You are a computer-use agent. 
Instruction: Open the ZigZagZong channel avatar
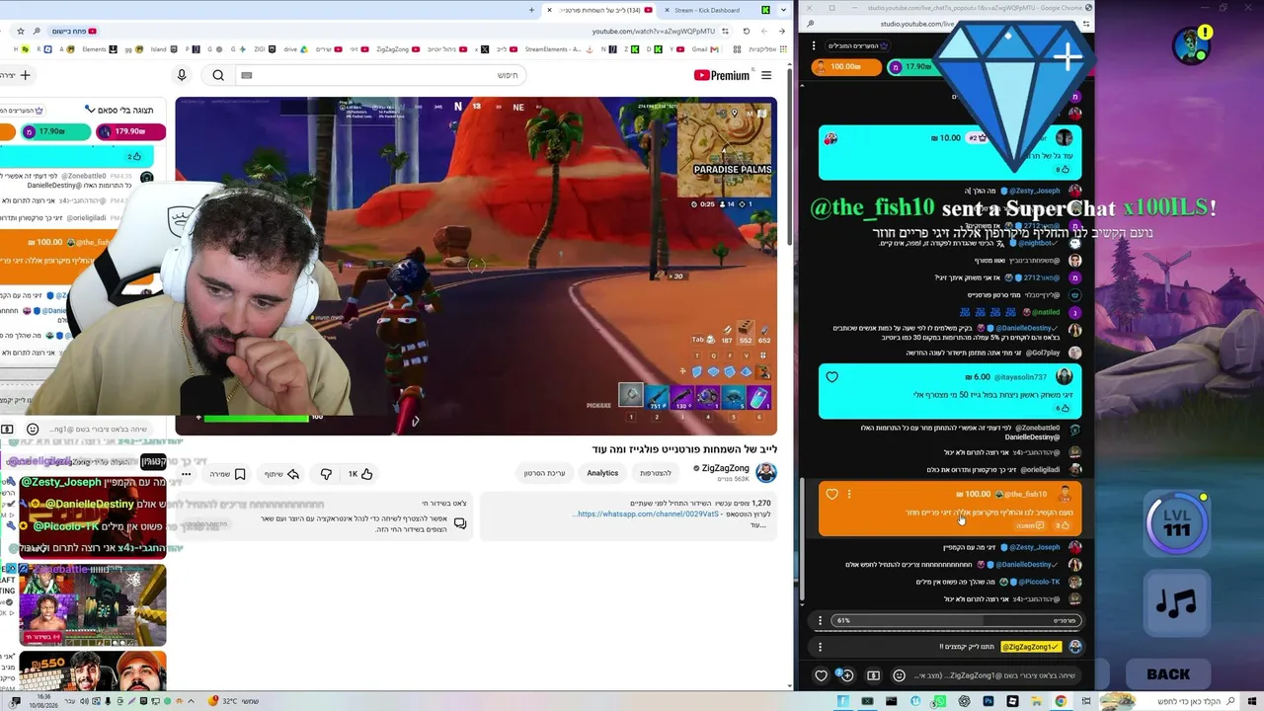click(x=766, y=472)
